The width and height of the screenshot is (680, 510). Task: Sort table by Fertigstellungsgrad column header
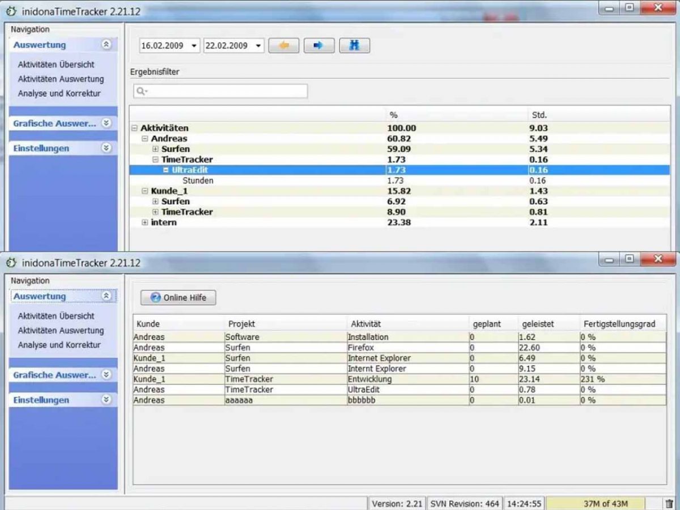[619, 324]
